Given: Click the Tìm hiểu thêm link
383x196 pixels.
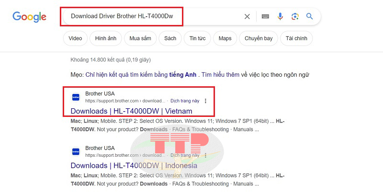Looking at the screenshot, I should click(220, 75).
